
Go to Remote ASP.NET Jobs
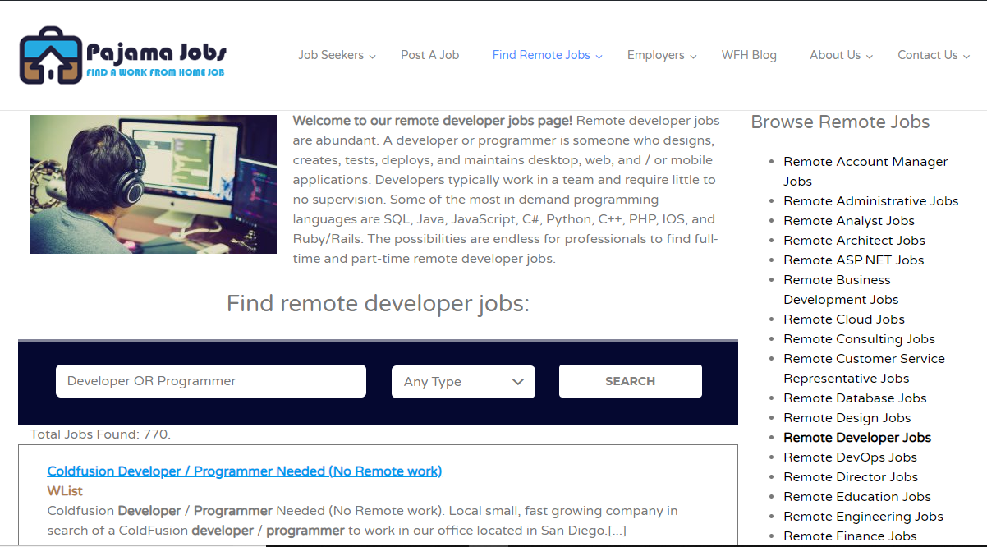coord(853,260)
